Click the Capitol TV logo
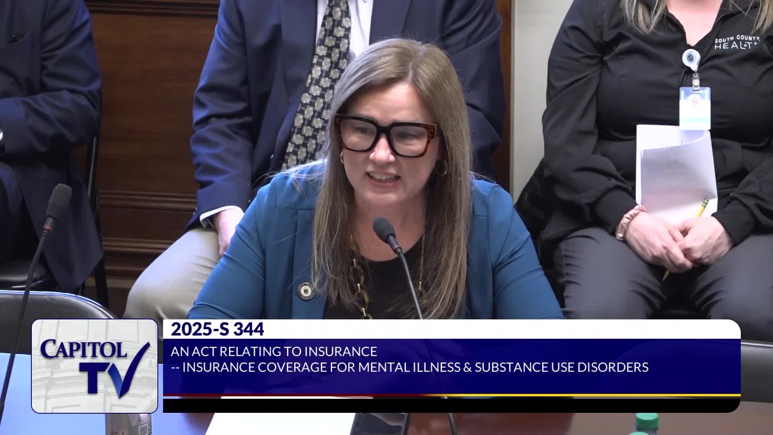This screenshot has width=773, height=435. pyautogui.click(x=95, y=366)
